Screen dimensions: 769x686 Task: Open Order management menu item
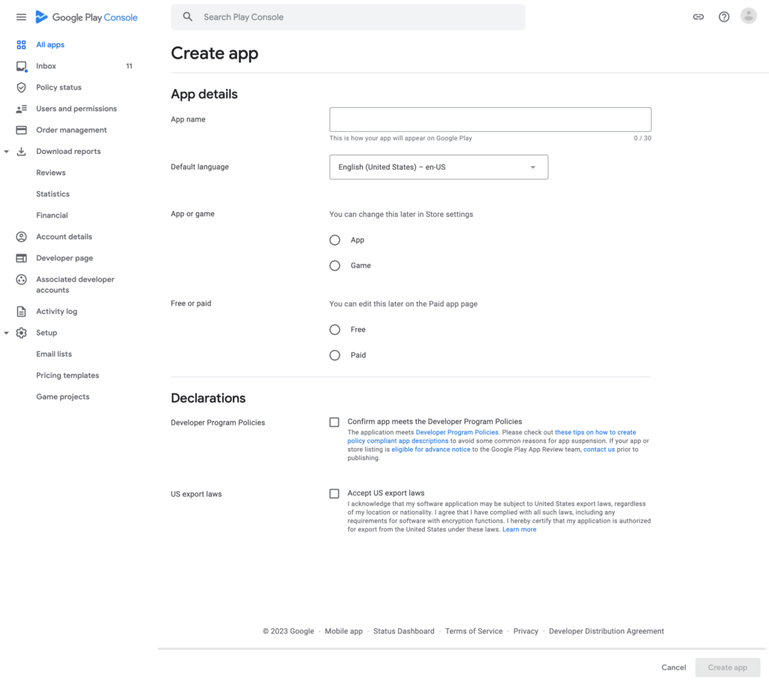pyautogui.click(x=71, y=130)
